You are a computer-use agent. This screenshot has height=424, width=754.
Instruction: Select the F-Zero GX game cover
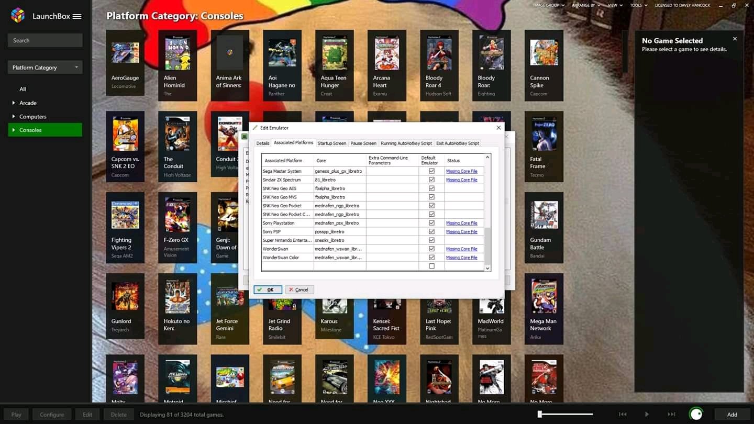(x=178, y=215)
